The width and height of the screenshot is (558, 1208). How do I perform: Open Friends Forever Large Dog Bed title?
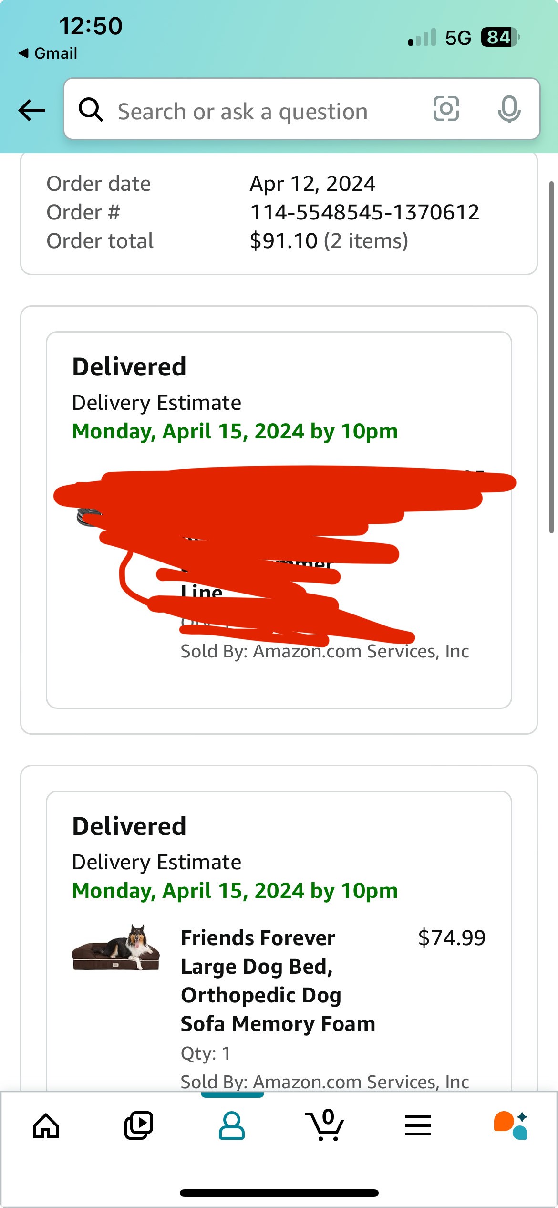tap(278, 981)
